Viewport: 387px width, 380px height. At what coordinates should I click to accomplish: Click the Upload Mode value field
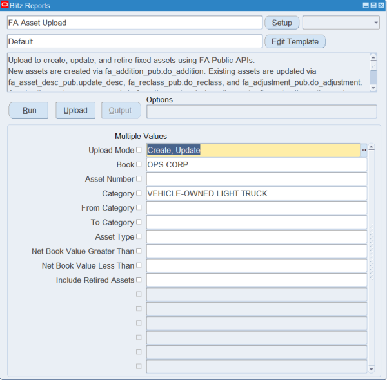[253, 150]
